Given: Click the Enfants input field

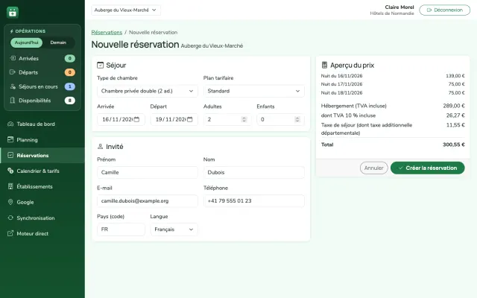Looking at the screenshot, I should [x=280, y=119].
